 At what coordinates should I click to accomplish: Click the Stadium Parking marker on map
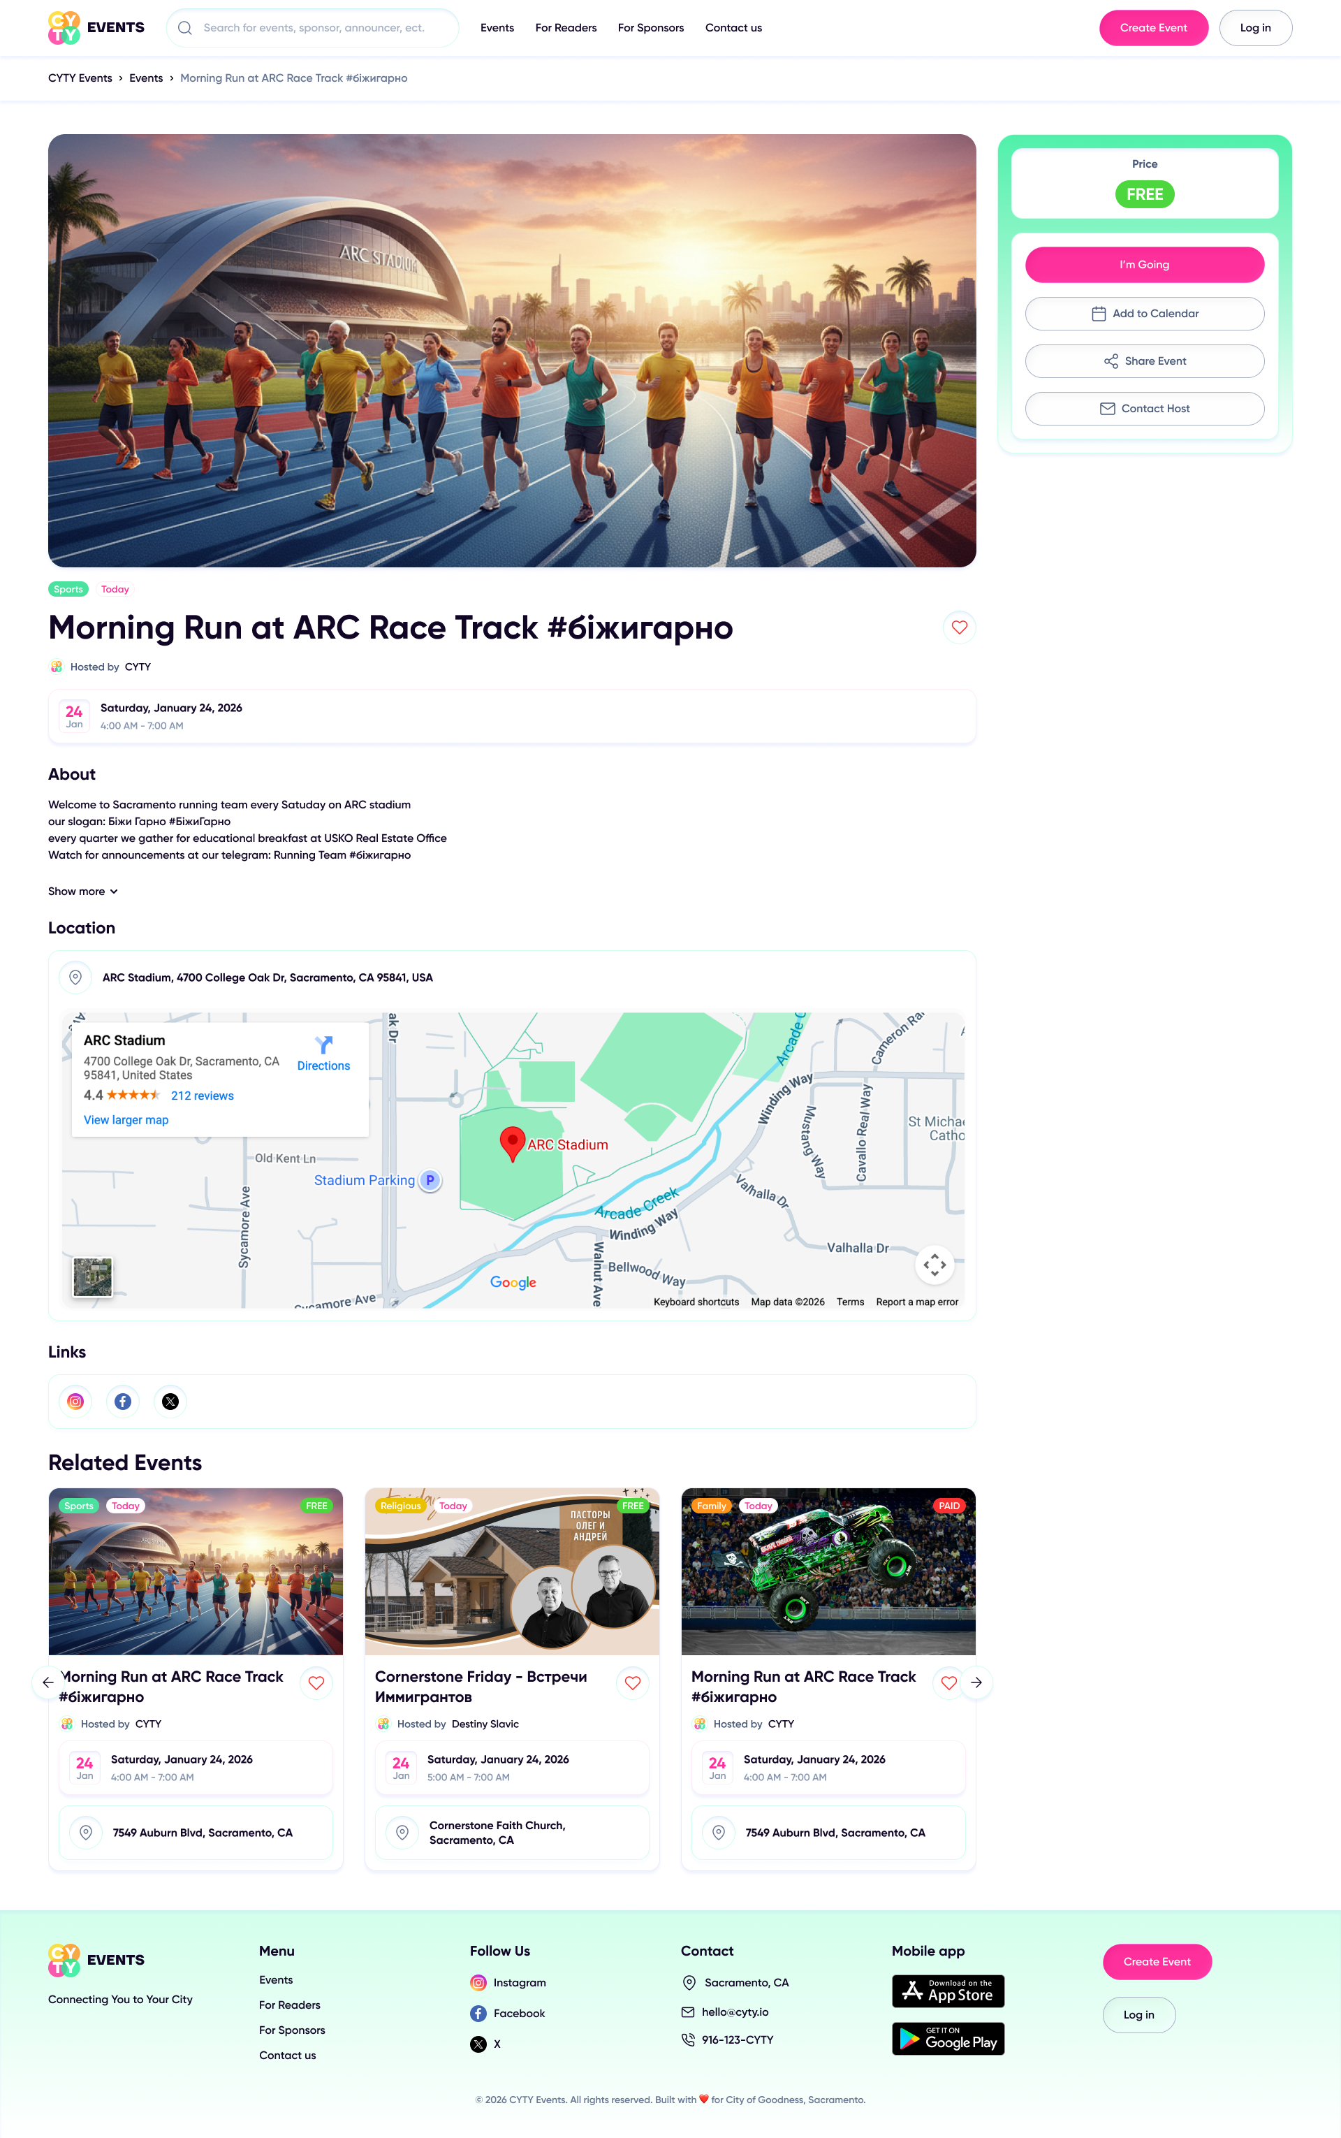(x=430, y=1180)
